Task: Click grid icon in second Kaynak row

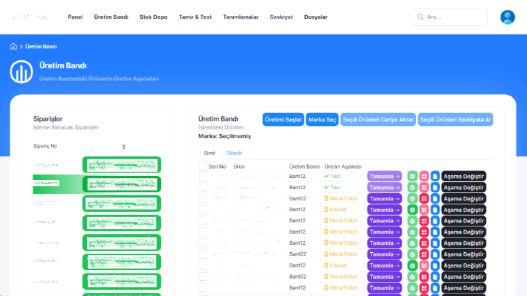Action: point(424,265)
